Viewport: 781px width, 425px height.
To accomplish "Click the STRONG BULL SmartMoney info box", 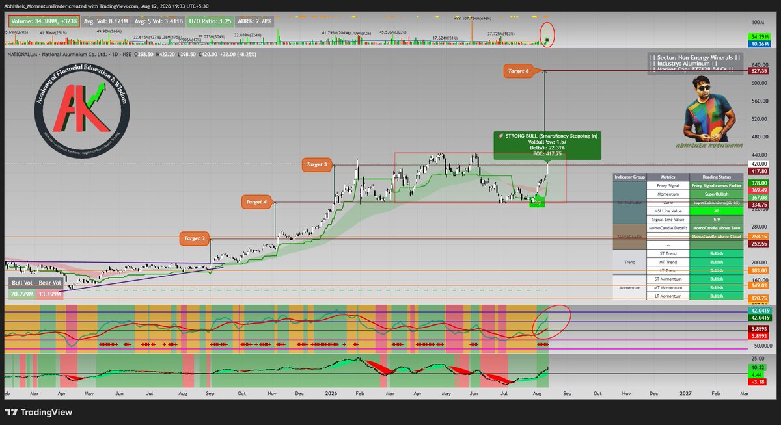I will tap(547, 146).
